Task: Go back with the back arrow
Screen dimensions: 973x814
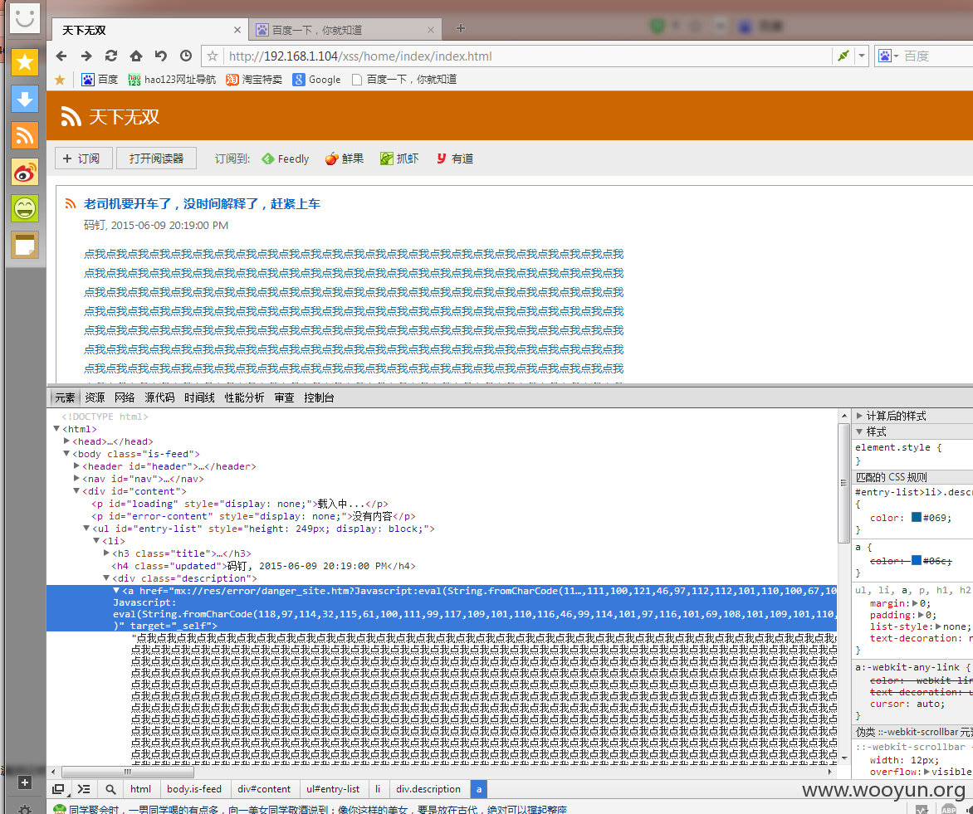Action: (61, 56)
